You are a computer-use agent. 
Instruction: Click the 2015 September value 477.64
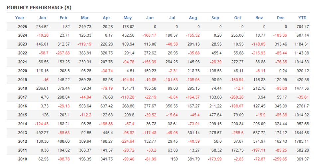215,115
